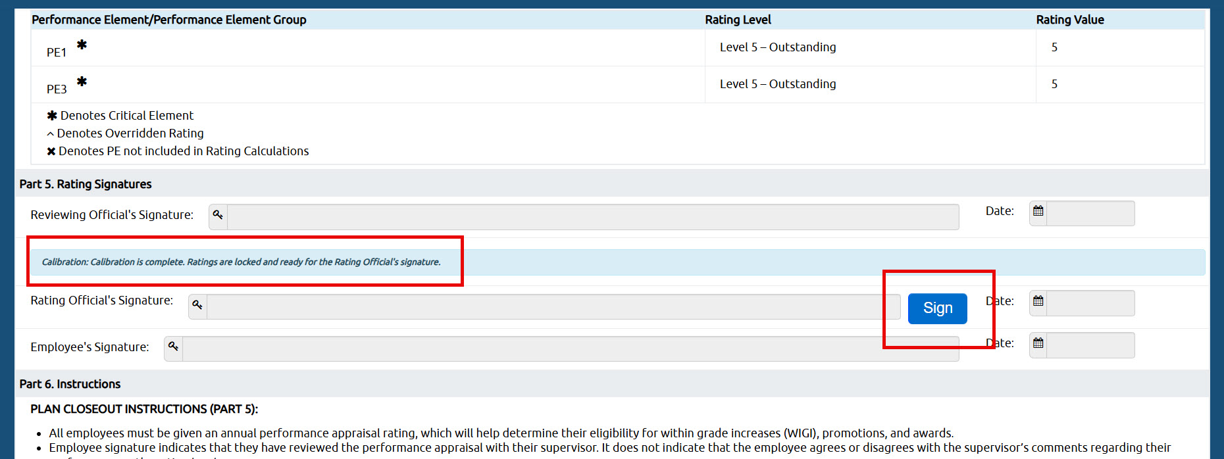This screenshot has width=1224, height=459.
Task: Click the 'Denotes Critical Element' legend text
Action: (x=126, y=116)
